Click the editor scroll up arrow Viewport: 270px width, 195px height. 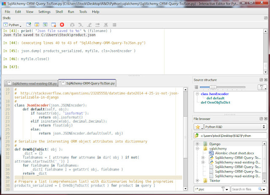point(186,90)
